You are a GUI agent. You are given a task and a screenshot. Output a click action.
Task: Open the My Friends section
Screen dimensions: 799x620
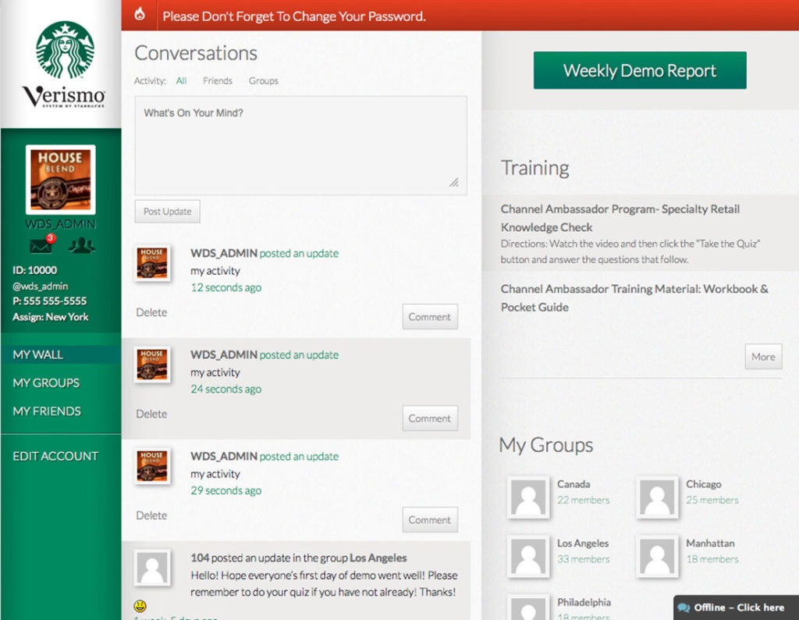click(48, 411)
